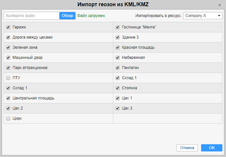
Task: Close the import geofences dialog
Action: (219, 5)
